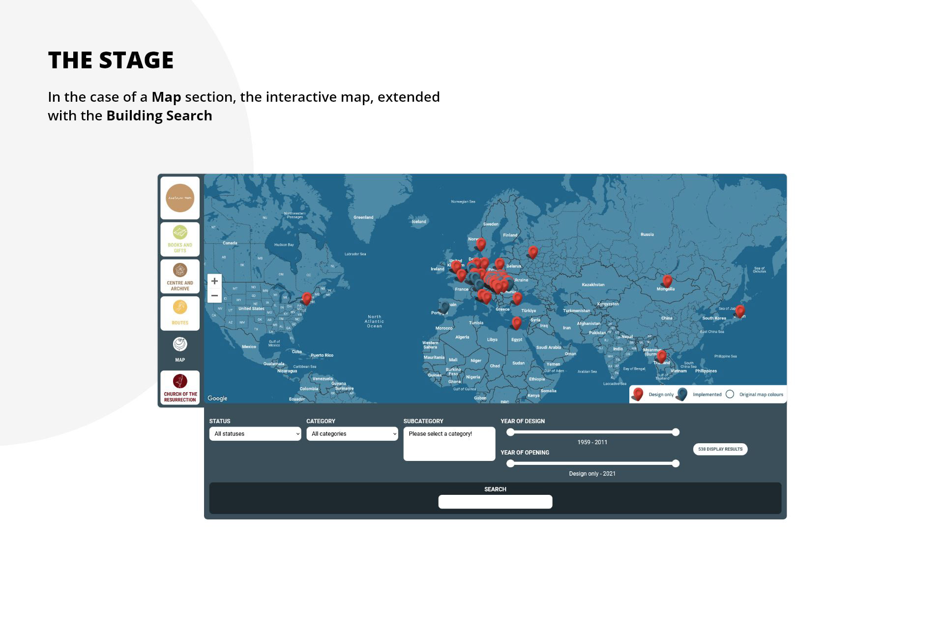The width and height of the screenshot is (944, 629).
Task: Open the All statuses dropdown
Action: tap(255, 434)
